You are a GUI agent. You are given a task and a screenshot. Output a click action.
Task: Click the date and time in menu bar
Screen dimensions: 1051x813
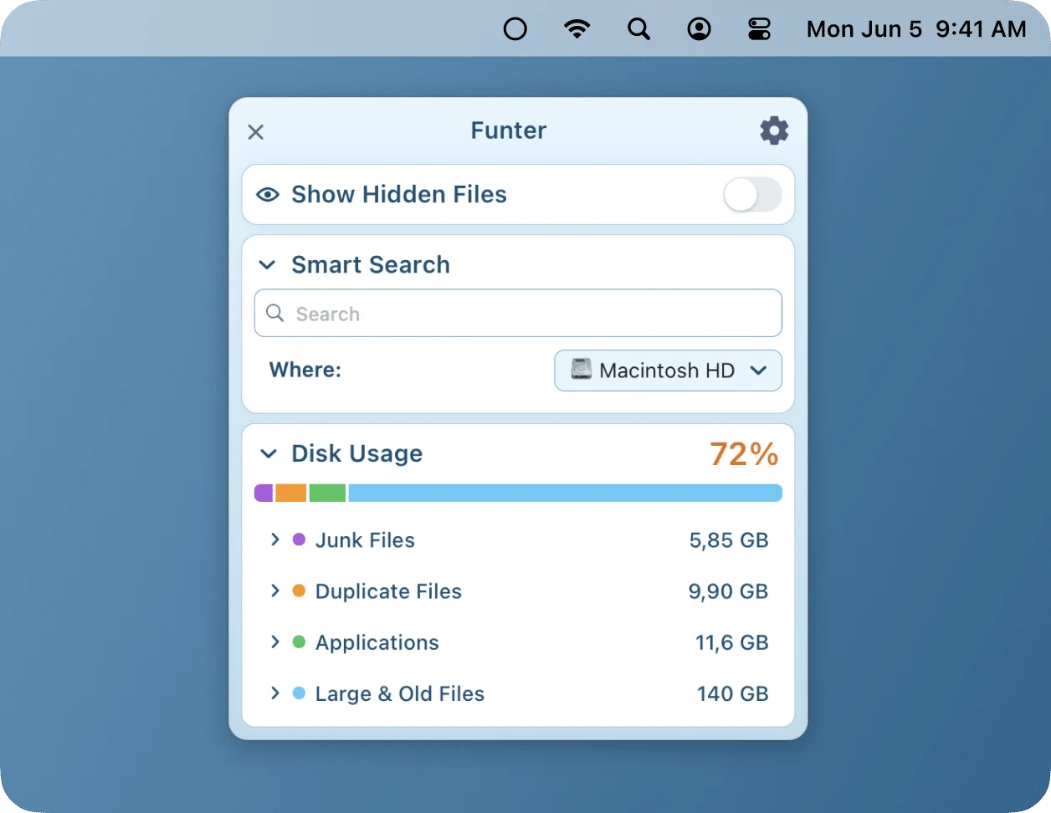[x=916, y=29]
